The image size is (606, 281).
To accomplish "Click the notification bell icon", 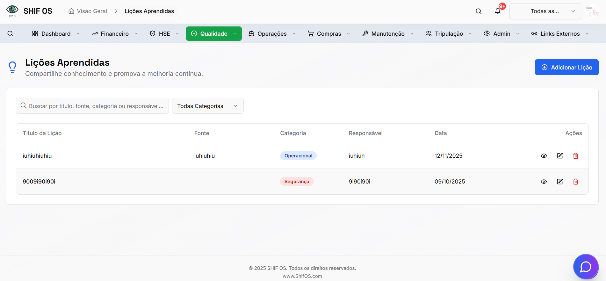I will (x=497, y=11).
